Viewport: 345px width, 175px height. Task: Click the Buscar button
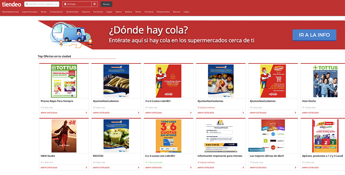[106, 4]
